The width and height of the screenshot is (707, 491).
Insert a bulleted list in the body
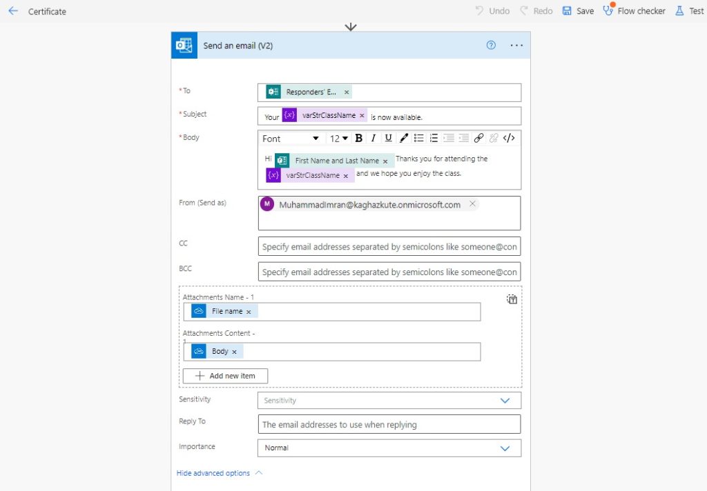point(419,138)
